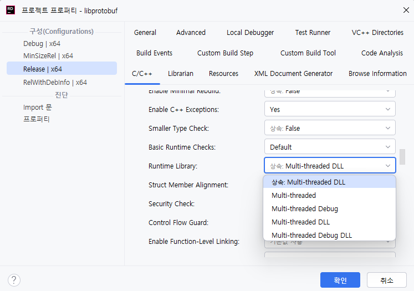This screenshot has height=291, width=414.
Task: Switch to the Resources tab
Action: pyautogui.click(x=223, y=74)
